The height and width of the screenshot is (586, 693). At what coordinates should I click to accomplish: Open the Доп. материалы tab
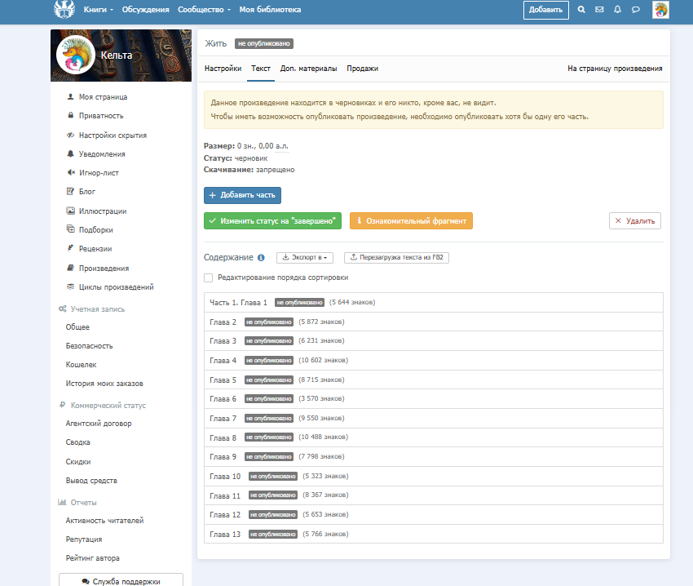pyautogui.click(x=308, y=69)
